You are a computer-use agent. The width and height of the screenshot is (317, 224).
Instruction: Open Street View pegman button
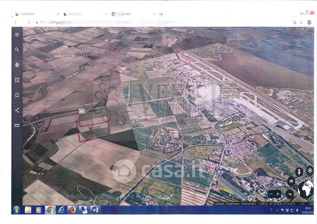point(299,171)
